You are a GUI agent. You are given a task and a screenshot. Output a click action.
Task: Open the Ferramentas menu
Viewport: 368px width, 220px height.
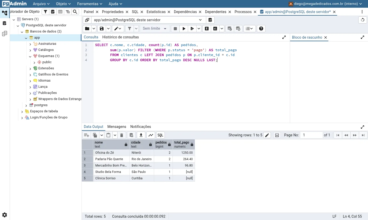pos(90,4)
